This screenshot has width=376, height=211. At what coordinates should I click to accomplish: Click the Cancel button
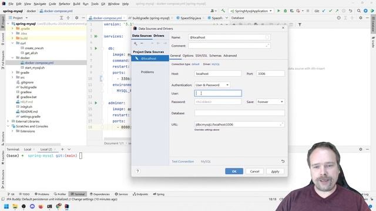click(x=254, y=171)
